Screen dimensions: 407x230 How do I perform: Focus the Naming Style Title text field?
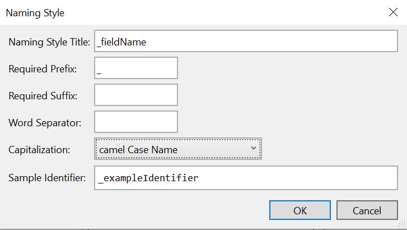(x=246, y=41)
